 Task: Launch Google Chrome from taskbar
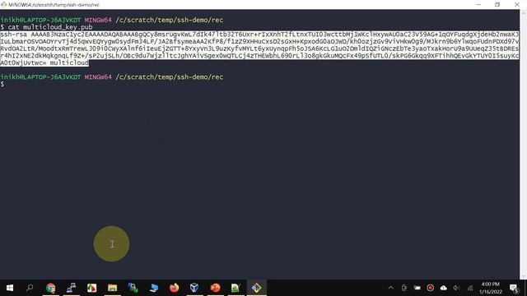click(x=51, y=288)
